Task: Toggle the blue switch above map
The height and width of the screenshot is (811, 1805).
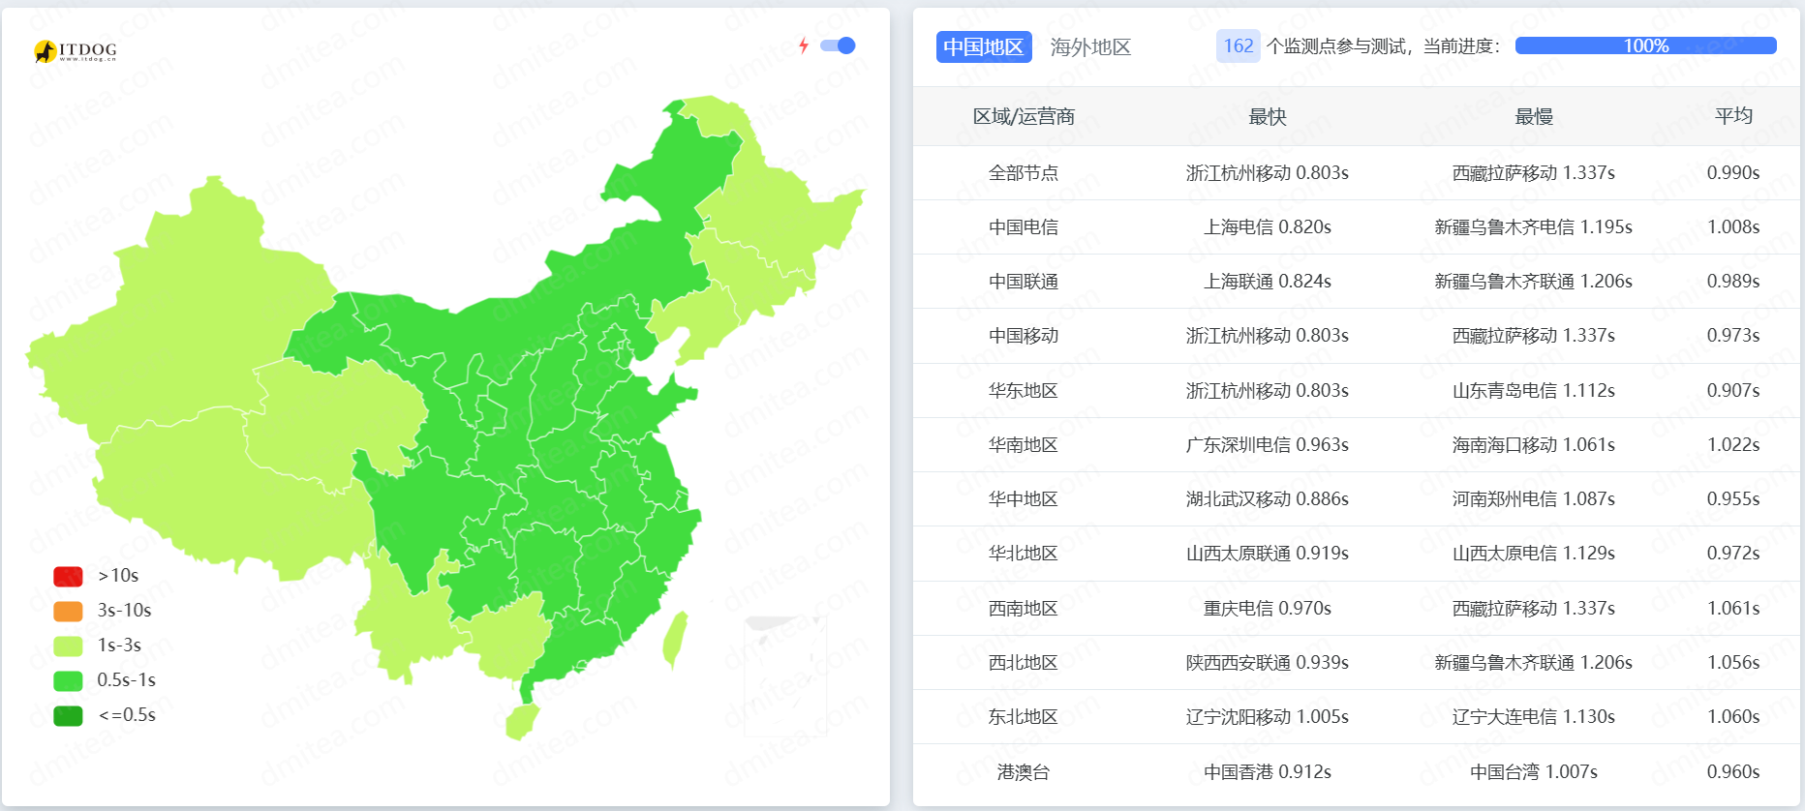Action: pyautogui.click(x=837, y=45)
